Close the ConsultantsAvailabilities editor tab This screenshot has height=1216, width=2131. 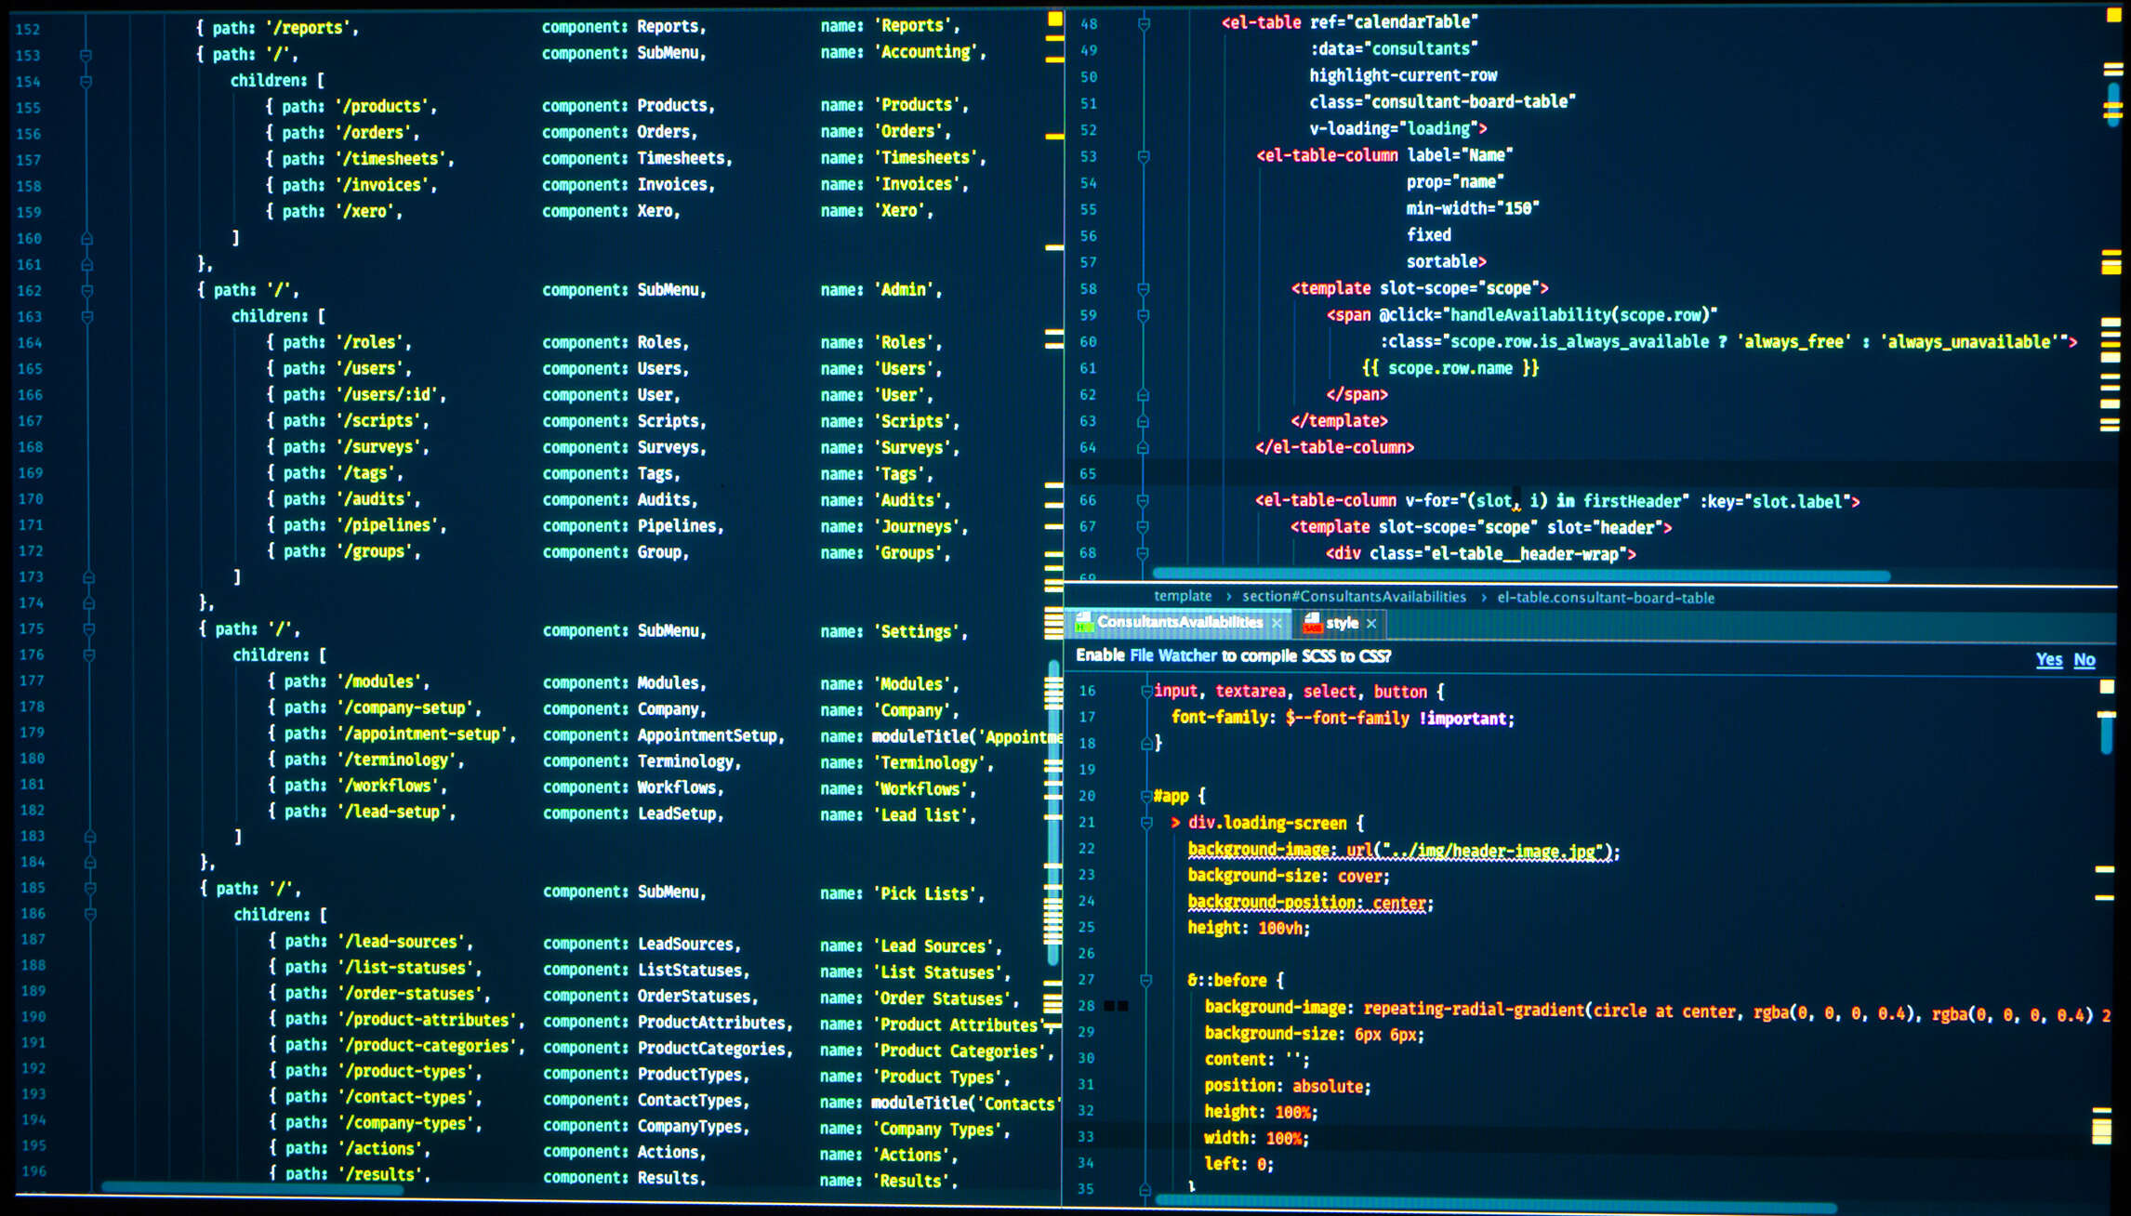[x=1277, y=623]
